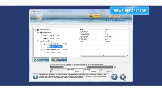Click the details horizontal scrollbar thumb
Image resolution: width=162 pixels, height=91 pixels.
pyautogui.click(x=104, y=56)
